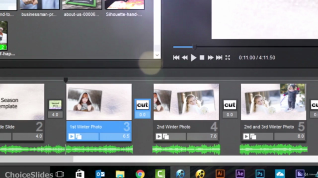Click the preview progress slider handle
Viewport: 318px width, 178px height.
194,47
